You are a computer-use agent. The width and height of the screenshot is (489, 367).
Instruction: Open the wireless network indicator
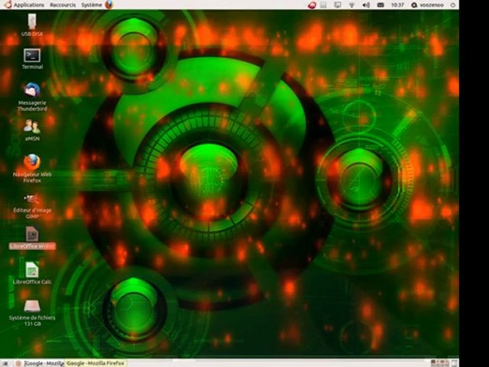click(x=351, y=5)
